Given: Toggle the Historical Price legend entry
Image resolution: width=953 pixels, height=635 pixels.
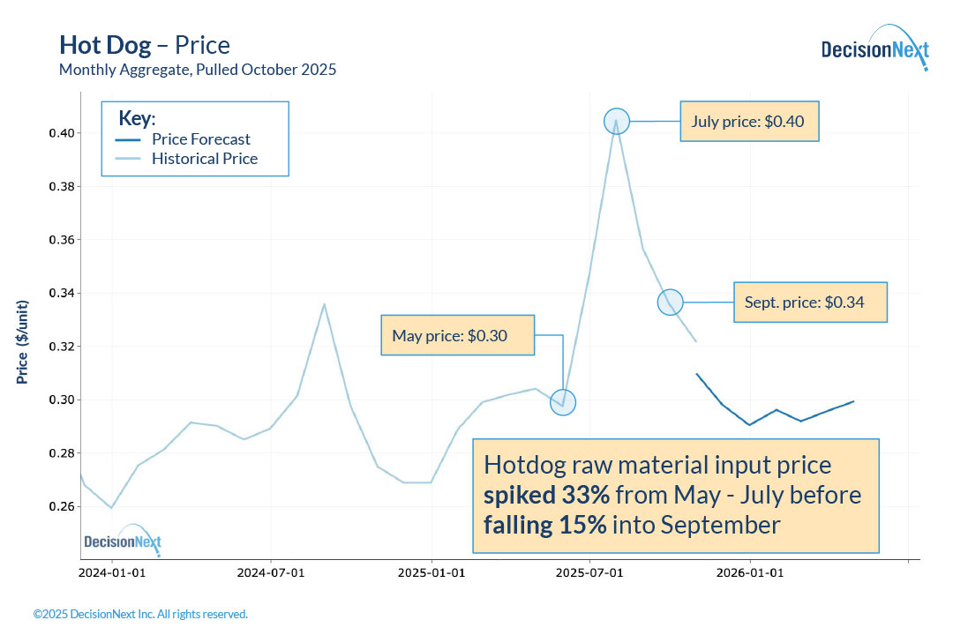Looking at the screenshot, I should (205, 160).
